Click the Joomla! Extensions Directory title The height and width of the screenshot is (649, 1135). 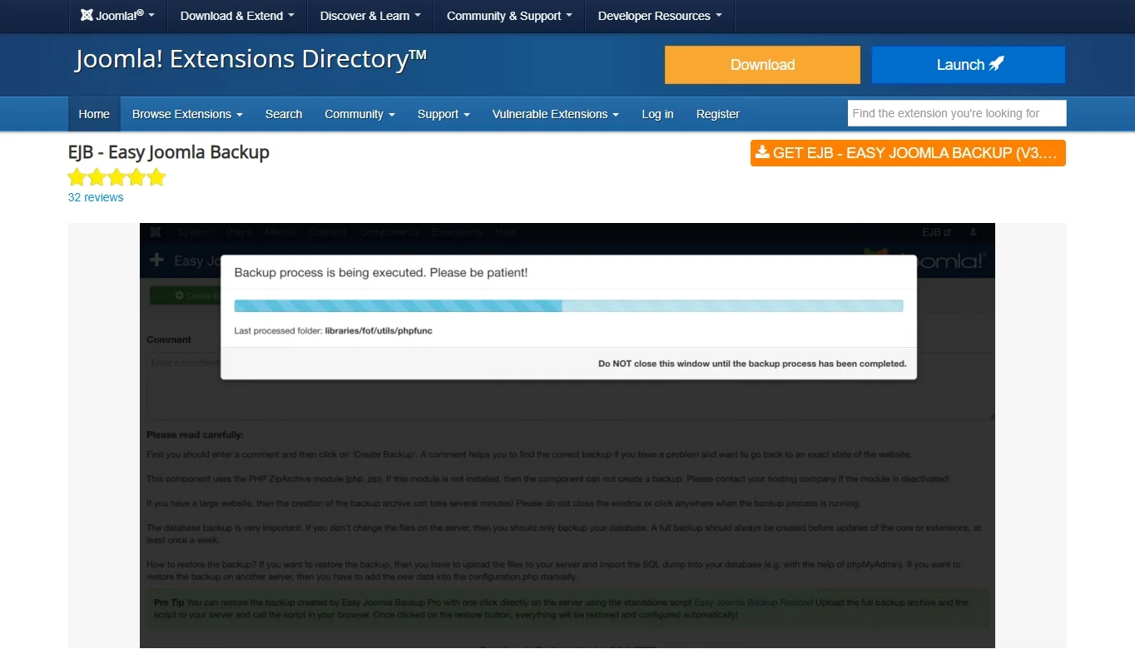[x=250, y=59]
